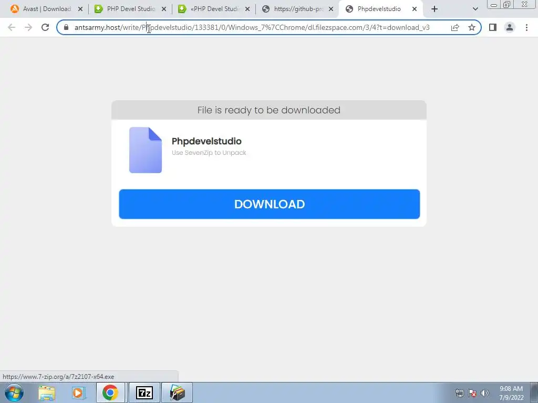
Task: Open a new browser tab
Action: point(434,9)
